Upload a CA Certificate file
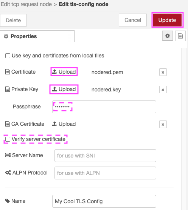This screenshot has height=210, width=188. click(x=64, y=124)
